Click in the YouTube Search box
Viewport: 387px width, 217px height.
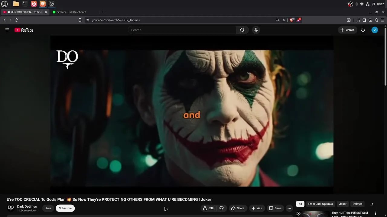point(182,30)
